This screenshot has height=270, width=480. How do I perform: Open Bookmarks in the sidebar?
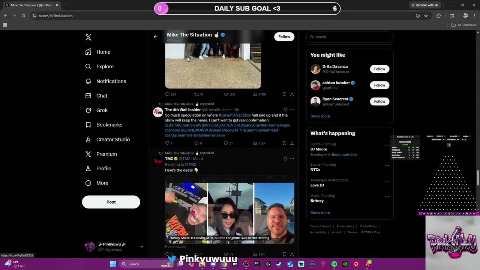[x=104, y=124]
